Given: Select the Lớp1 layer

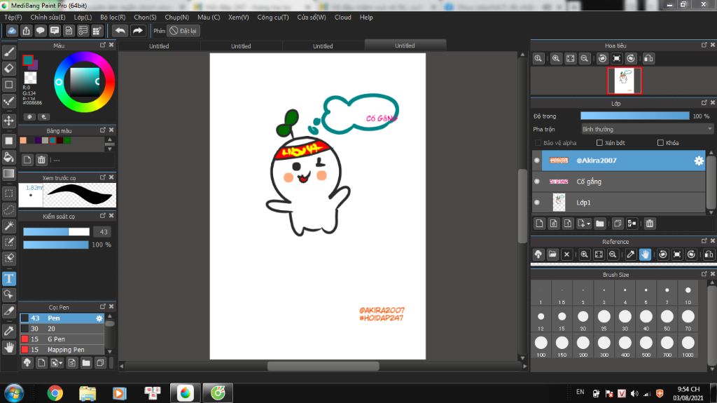Looking at the screenshot, I should 624,203.
